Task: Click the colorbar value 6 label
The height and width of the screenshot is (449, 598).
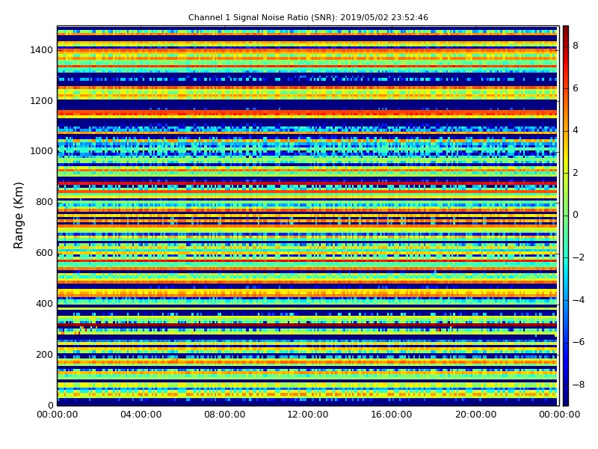Action: tap(576, 88)
